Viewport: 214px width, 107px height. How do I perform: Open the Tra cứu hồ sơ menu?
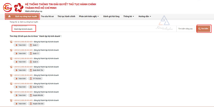pos(48,17)
